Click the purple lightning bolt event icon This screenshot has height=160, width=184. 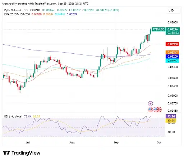coord(151,103)
